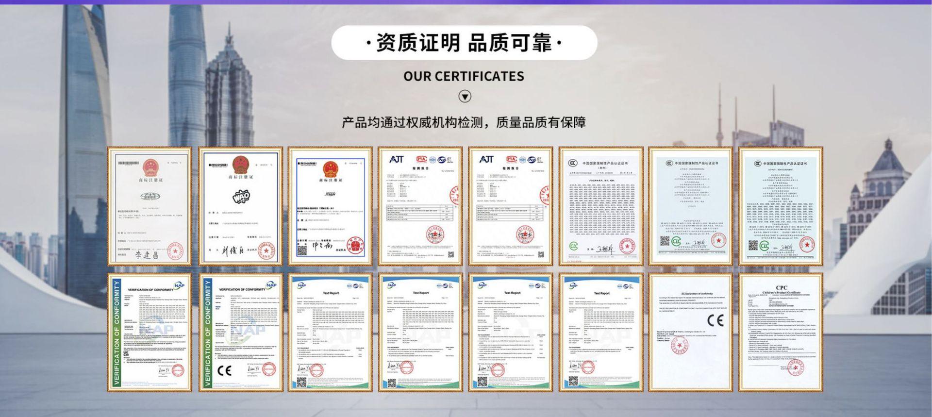Open the CPC Children's Product Certificate
Screen dimensions: 932x417
coord(781,333)
